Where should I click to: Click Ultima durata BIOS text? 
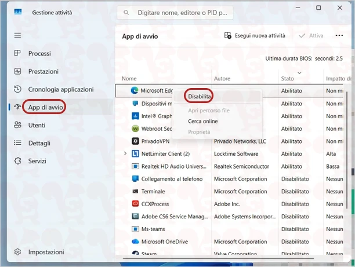(x=304, y=58)
